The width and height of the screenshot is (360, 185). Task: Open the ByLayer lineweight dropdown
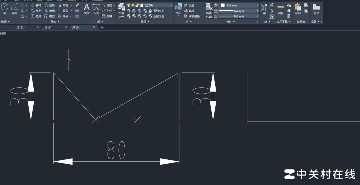tap(239, 11)
